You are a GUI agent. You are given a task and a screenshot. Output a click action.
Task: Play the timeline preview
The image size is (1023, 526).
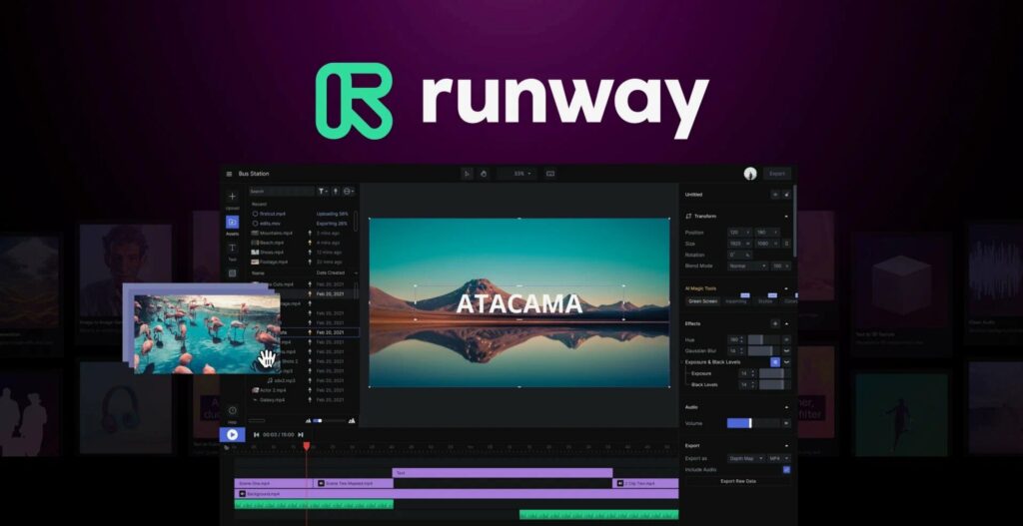[232, 435]
